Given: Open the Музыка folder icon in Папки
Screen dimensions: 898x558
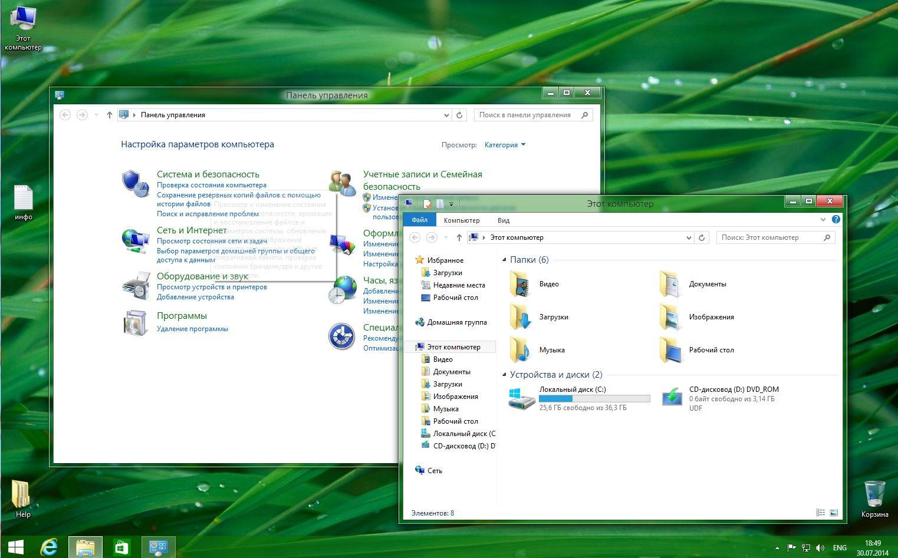Looking at the screenshot, I should pos(521,350).
